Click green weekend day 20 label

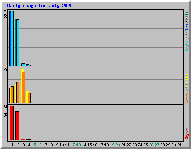pos(118,145)
